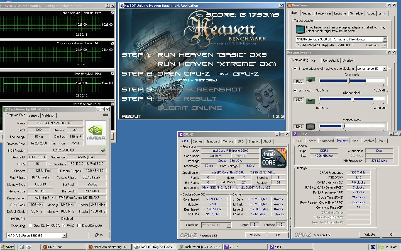Click ABOUT in Heaven Benchmark window

[x=131, y=116]
